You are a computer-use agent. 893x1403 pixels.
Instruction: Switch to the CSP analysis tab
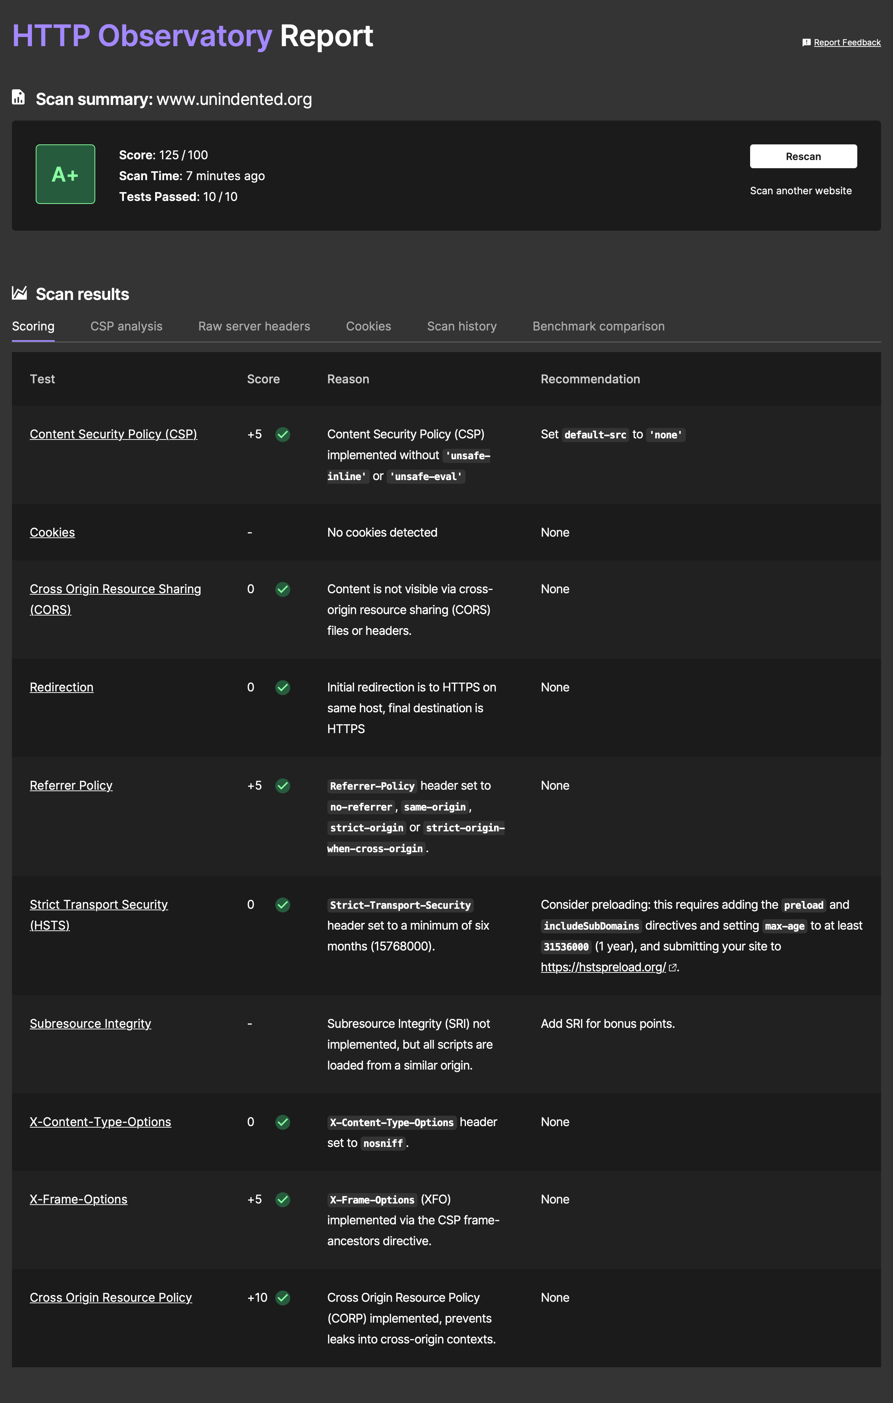126,326
